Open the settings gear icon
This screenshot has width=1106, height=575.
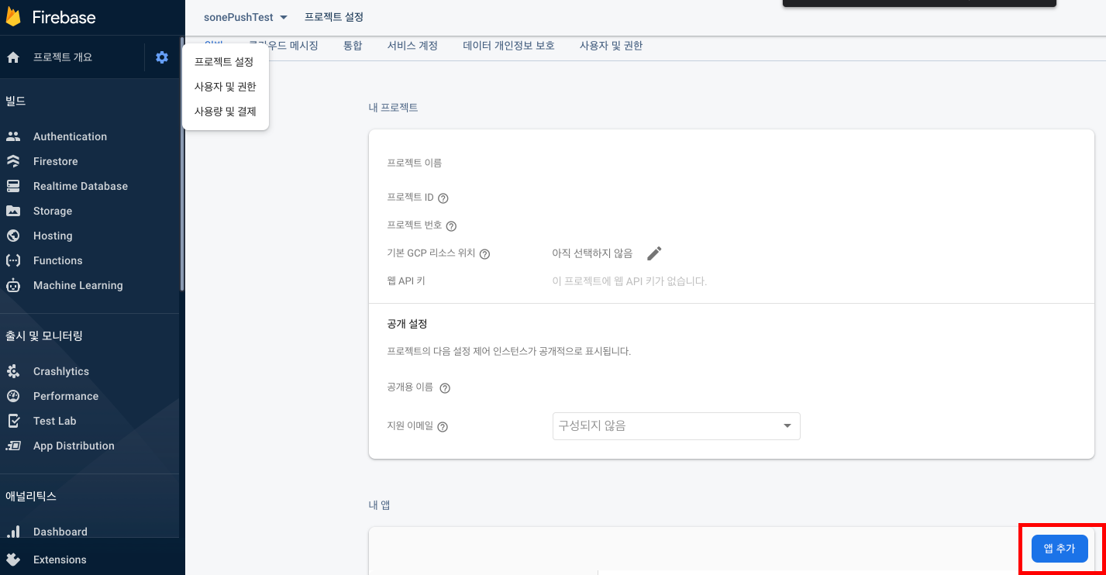(x=162, y=57)
